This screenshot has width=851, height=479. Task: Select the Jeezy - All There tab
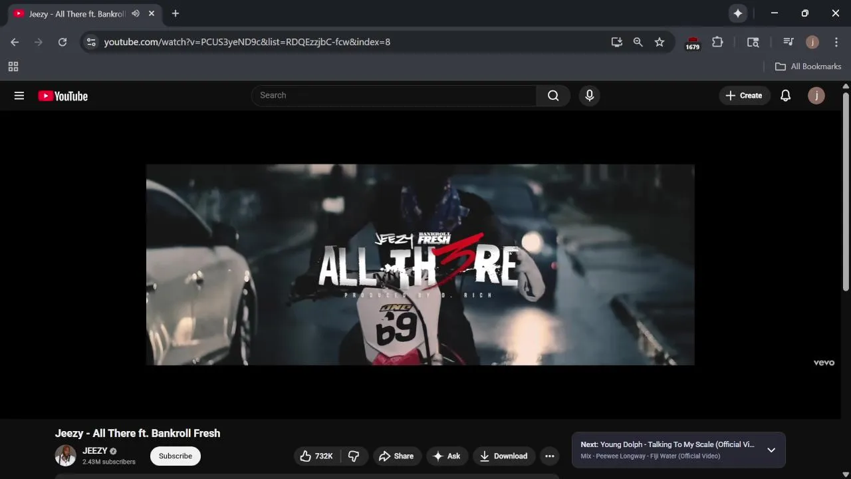point(76,14)
